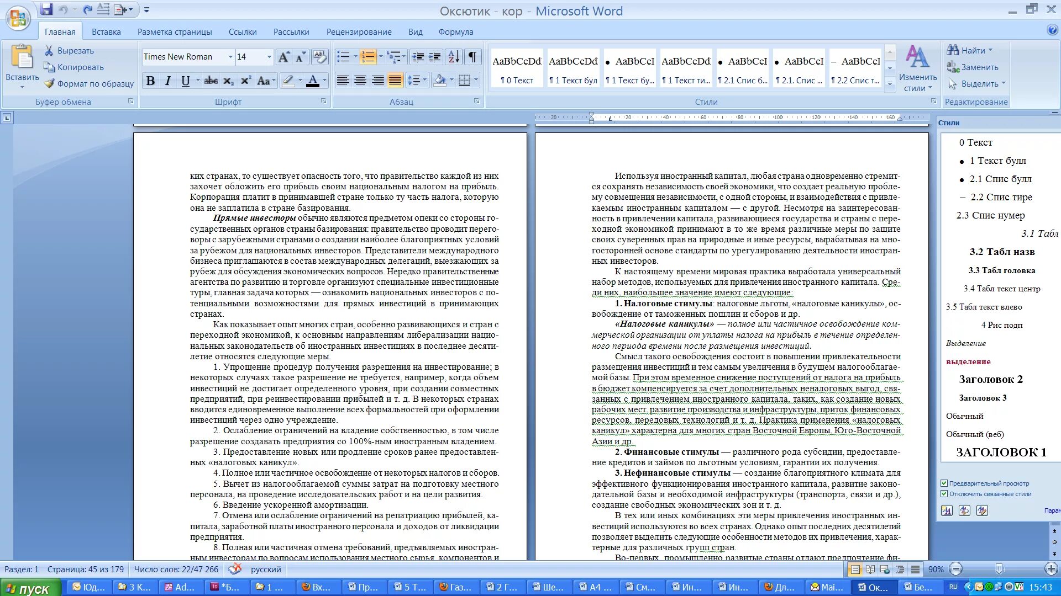
Task: Apply superscript formatting
Action: click(246, 81)
